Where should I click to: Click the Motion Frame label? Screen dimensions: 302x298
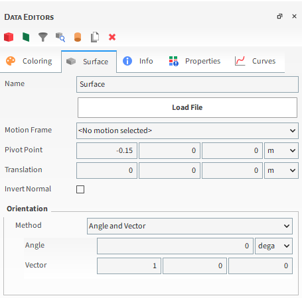point(28,130)
